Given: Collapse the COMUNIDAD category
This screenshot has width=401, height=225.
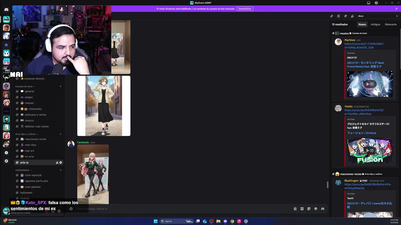Looking at the screenshot, I should [x=23, y=170].
